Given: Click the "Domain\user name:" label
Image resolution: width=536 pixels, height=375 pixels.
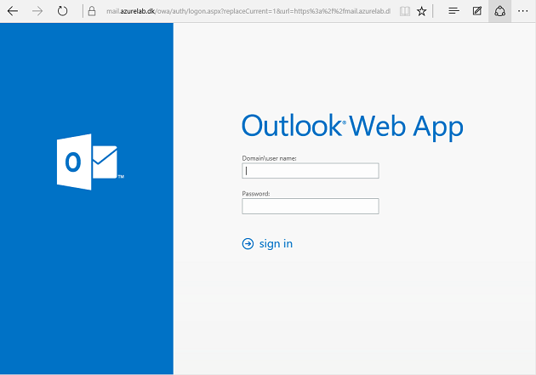Looking at the screenshot, I should point(269,158).
